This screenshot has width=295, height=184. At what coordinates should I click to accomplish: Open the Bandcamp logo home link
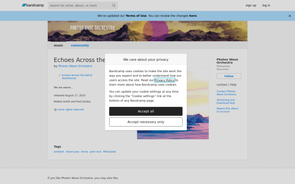[x=33, y=5]
